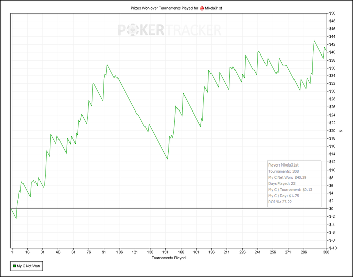Image resolution: width=353 pixels, height=277 pixels.
Task: Click the red spade icon beside Mikola31st
Action: [202, 8]
